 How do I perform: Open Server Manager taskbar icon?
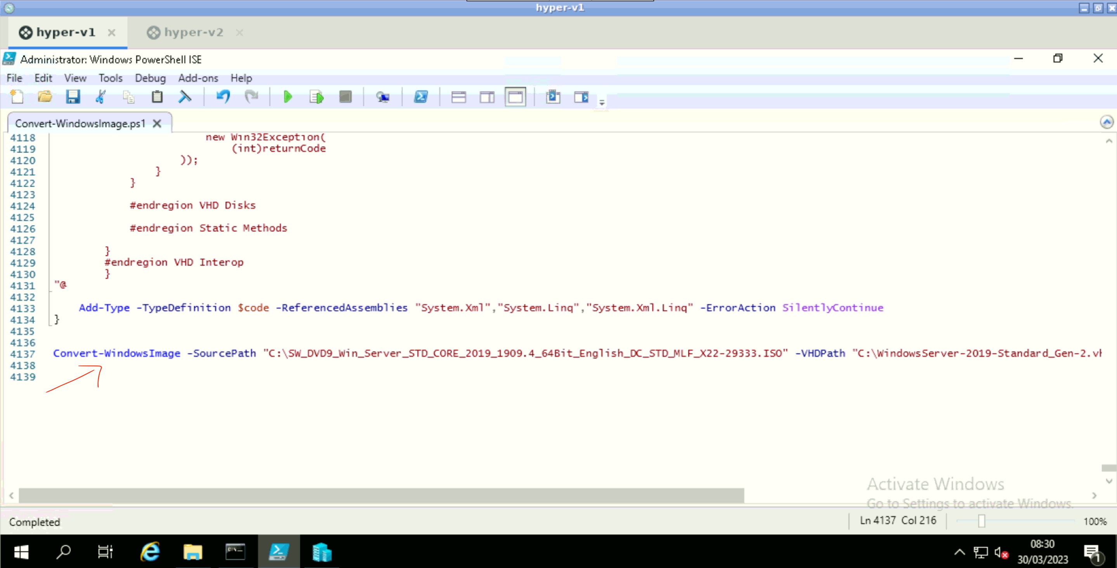[321, 552]
